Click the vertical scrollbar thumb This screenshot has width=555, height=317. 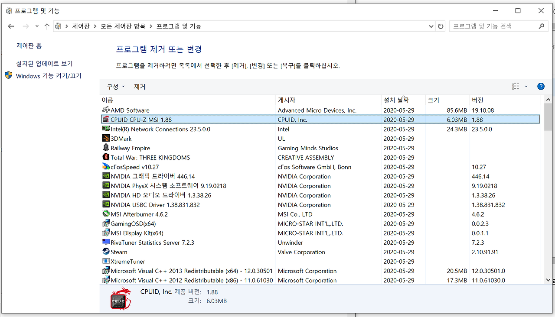point(548,117)
